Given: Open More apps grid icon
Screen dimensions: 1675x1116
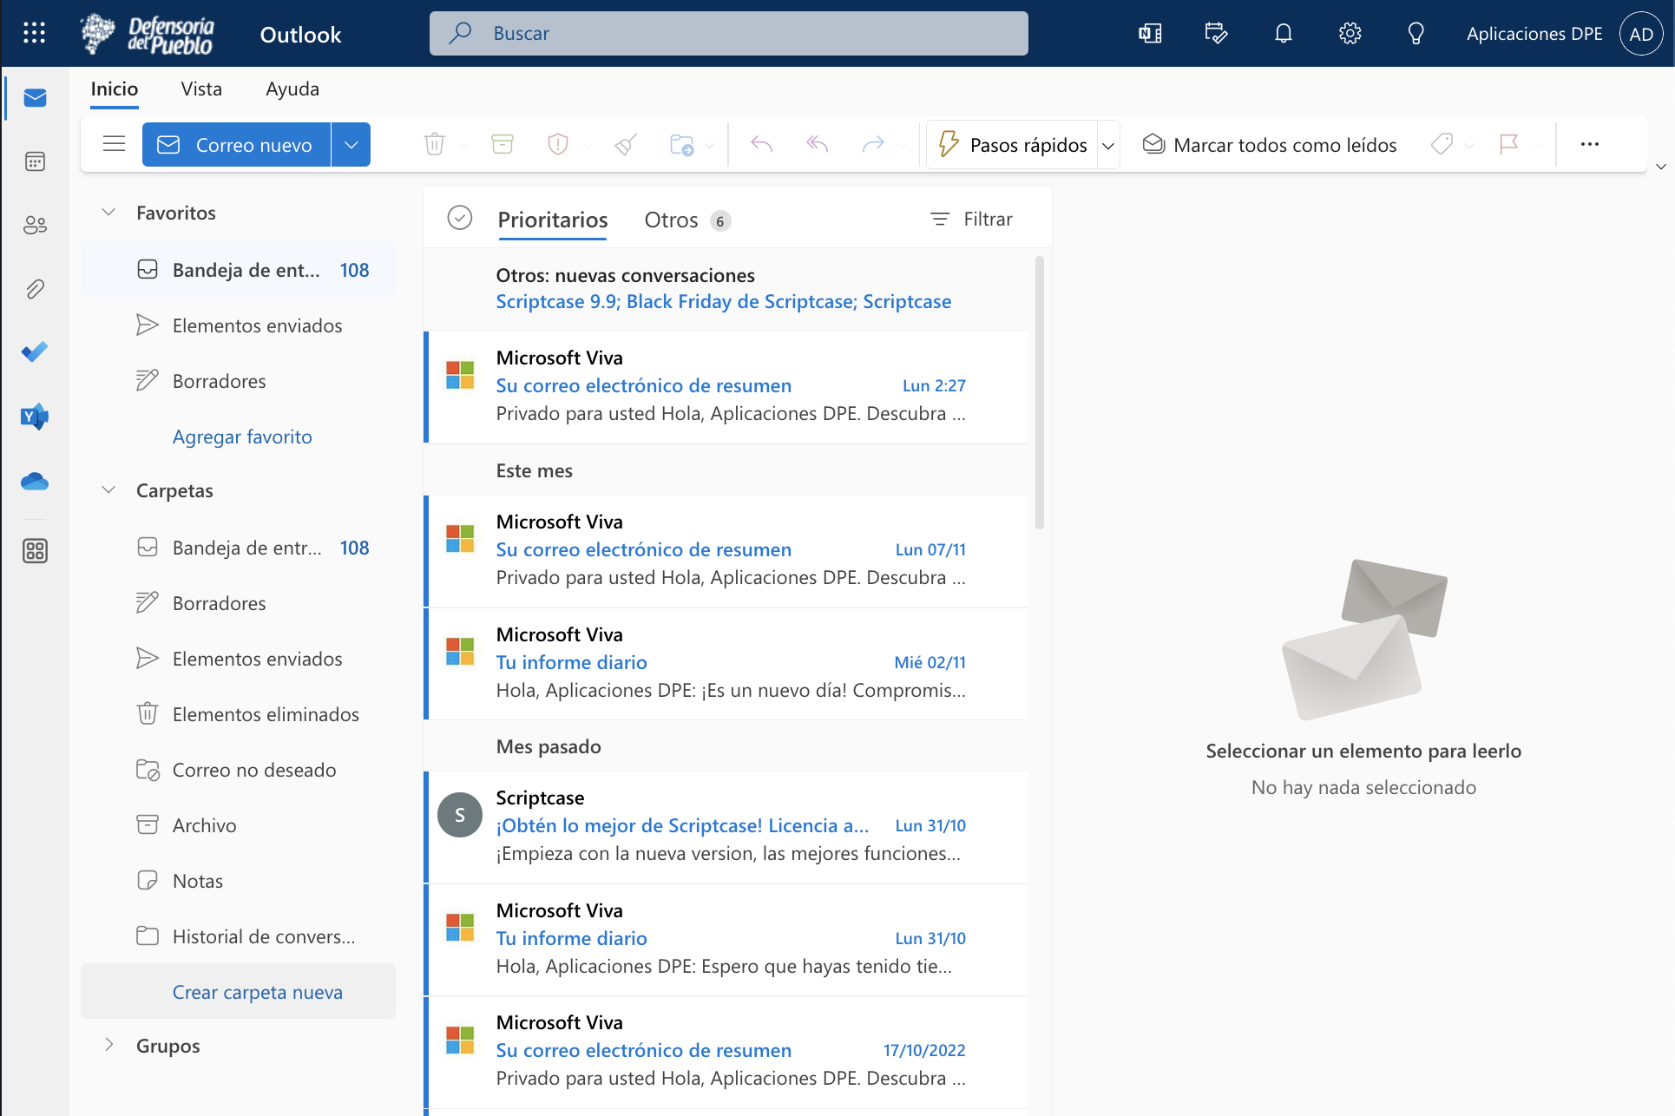Looking at the screenshot, I should 35,551.
